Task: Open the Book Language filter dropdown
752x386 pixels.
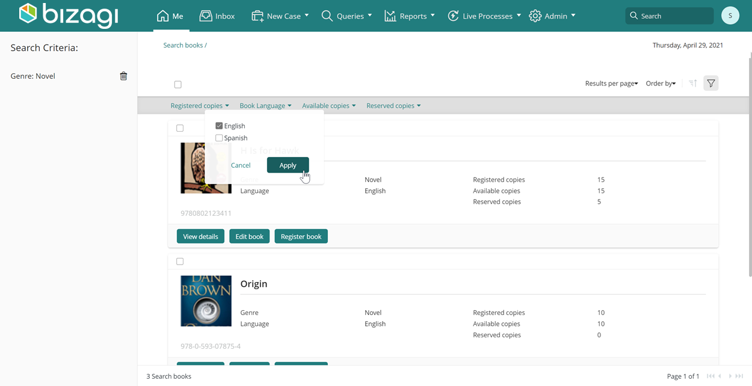Action: coord(265,106)
